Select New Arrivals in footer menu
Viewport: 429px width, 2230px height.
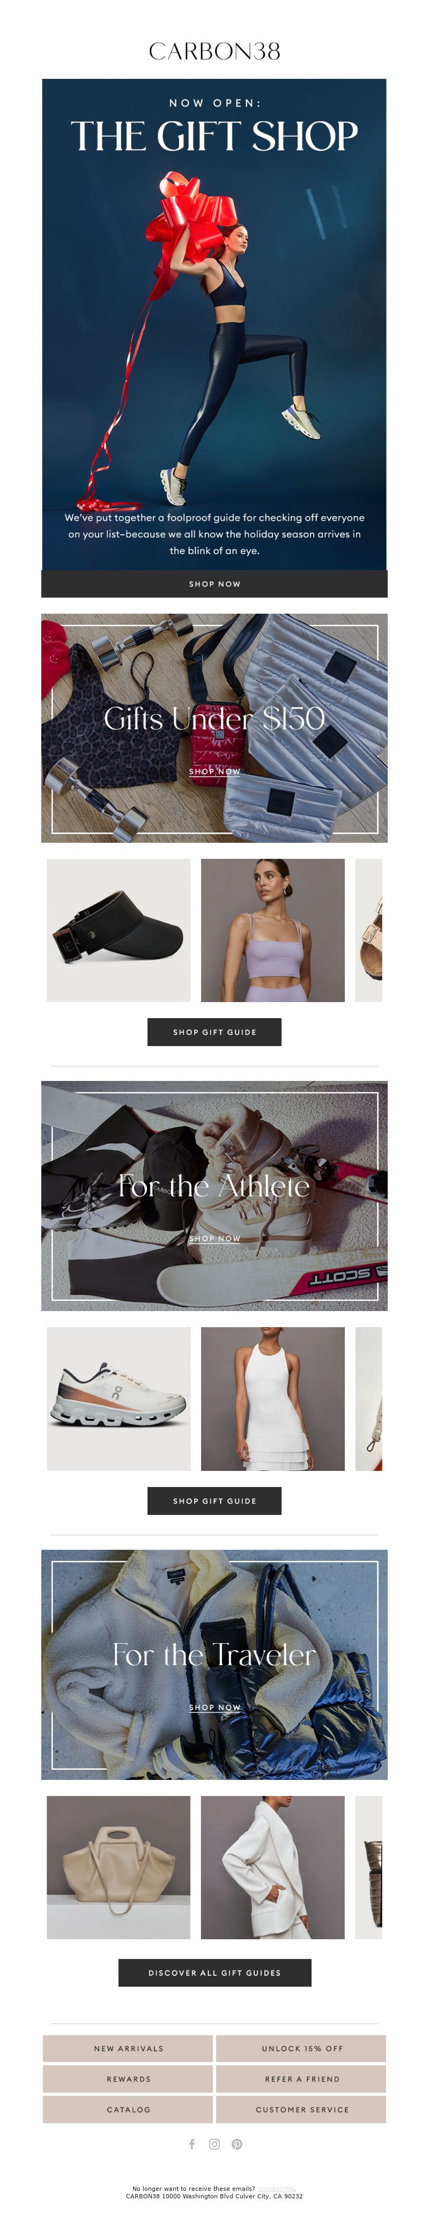coord(128,2048)
